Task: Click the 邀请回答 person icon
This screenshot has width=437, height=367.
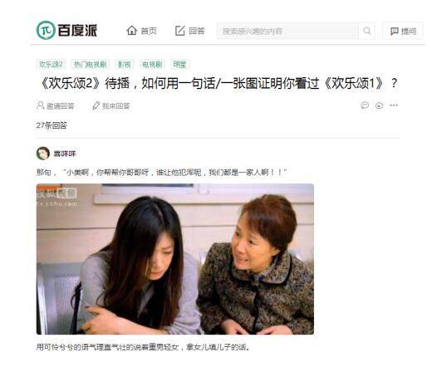Action: coord(40,105)
